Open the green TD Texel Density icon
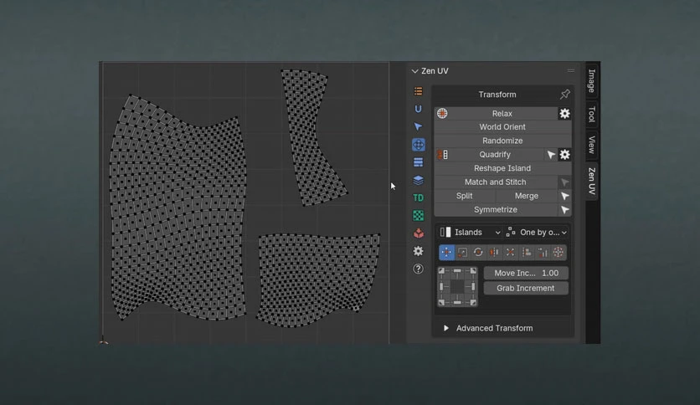 (x=419, y=198)
